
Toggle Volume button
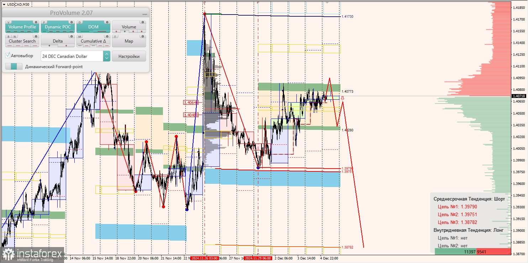click(129, 27)
